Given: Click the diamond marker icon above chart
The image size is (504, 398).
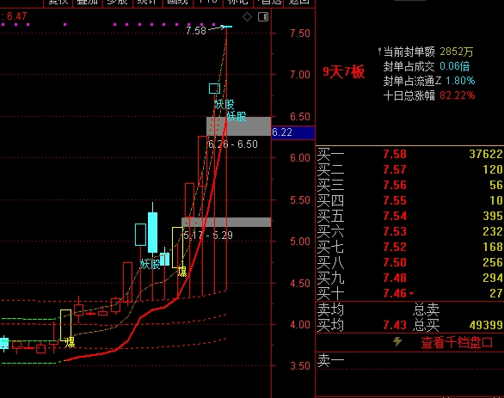Looking at the screenshot, I should [x=247, y=16].
